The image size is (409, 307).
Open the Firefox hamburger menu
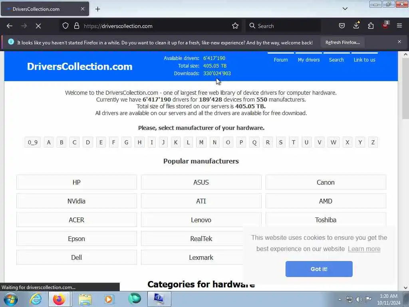(x=399, y=26)
